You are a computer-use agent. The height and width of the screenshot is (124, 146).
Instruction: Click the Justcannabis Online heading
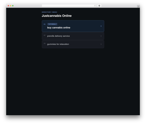pyautogui.click(x=57, y=16)
